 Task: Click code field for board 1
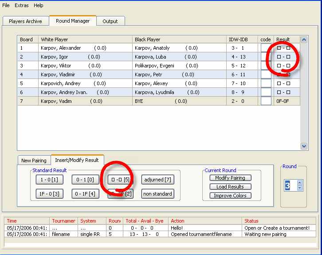click(266, 48)
